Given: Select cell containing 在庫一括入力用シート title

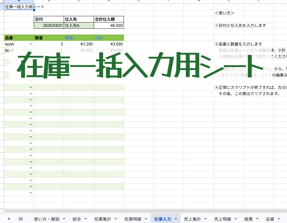Looking at the screenshot, I should point(19,7).
